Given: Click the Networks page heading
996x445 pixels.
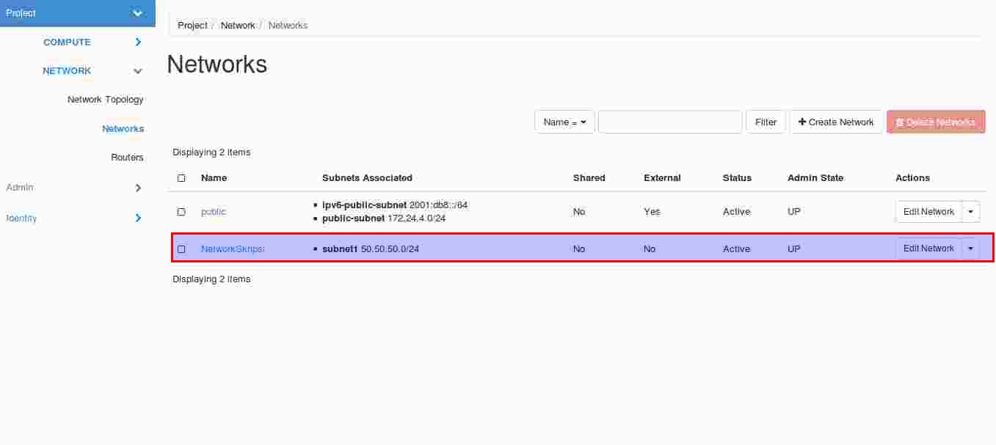Looking at the screenshot, I should click(x=217, y=65).
